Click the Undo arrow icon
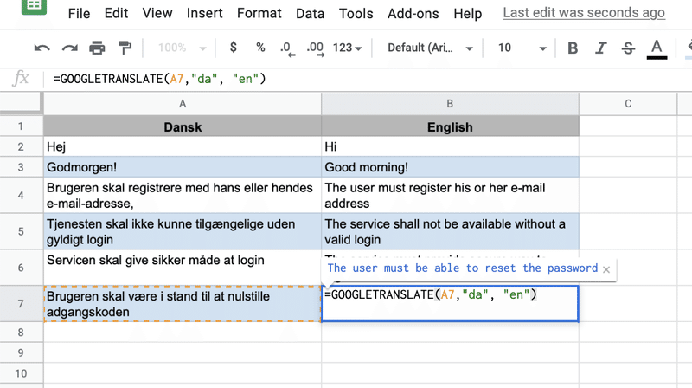This screenshot has width=692, height=388. (42, 48)
